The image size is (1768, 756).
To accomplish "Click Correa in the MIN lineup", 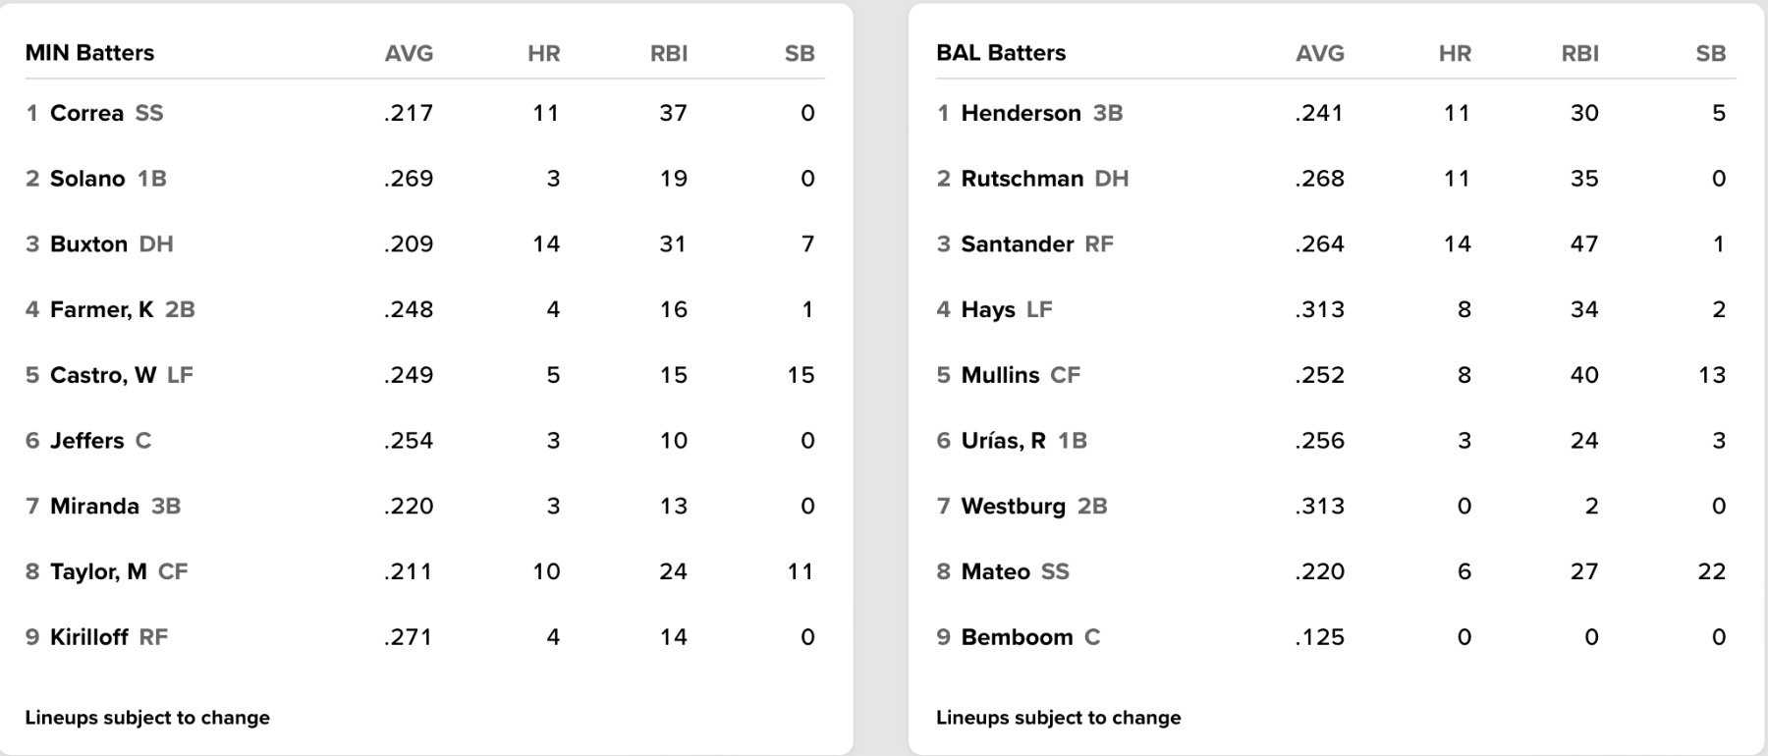I will 86,113.
